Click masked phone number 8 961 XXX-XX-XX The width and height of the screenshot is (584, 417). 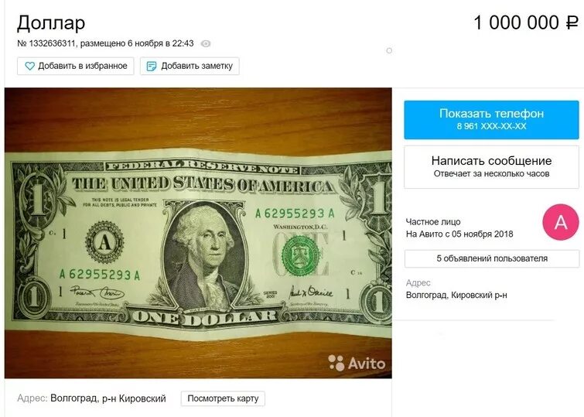[x=491, y=126]
